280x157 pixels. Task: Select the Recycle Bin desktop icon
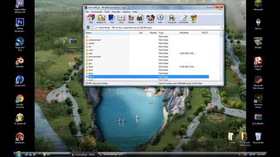258,138
